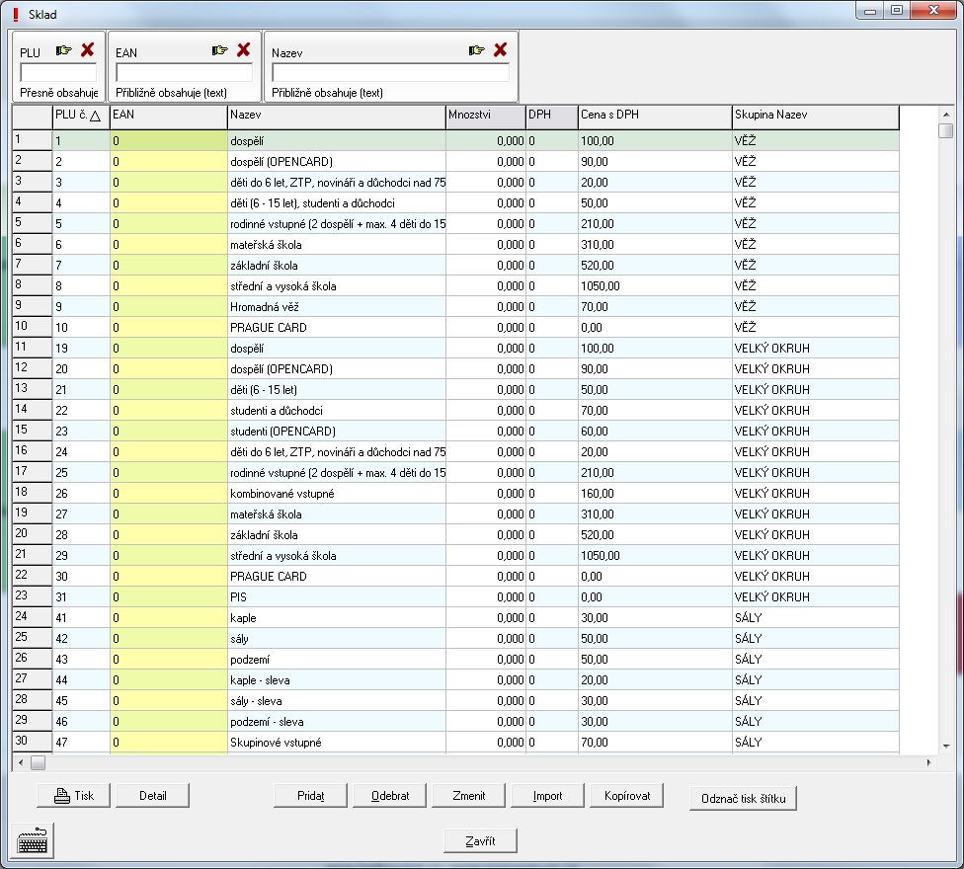Click the horizontal scrollbar thumb
Image resolution: width=964 pixels, height=869 pixels.
click(x=39, y=762)
